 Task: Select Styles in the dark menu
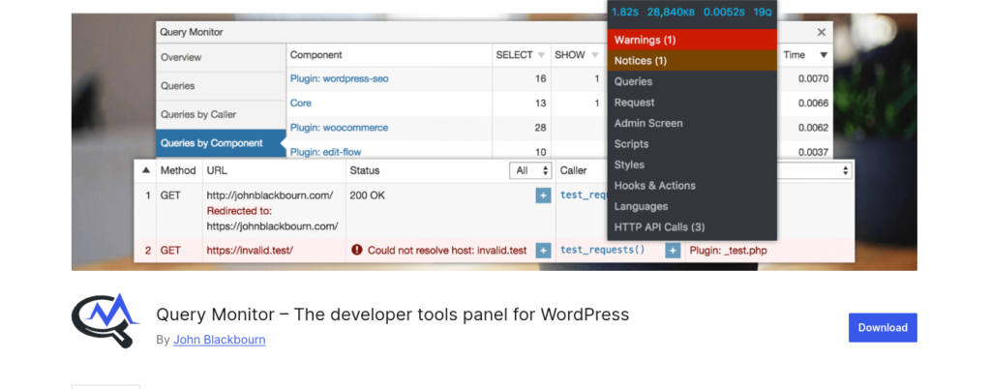[x=692, y=165]
